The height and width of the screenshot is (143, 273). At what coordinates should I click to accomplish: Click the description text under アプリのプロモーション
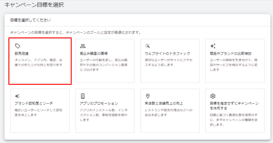click(103, 115)
